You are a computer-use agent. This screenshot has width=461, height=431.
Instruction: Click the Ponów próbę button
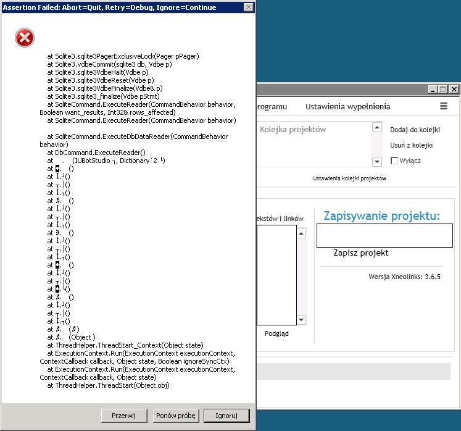(x=175, y=416)
